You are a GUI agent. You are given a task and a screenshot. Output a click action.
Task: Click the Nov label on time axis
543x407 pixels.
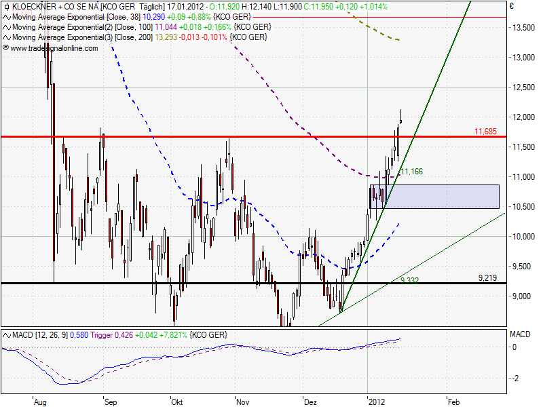(x=243, y=402)
